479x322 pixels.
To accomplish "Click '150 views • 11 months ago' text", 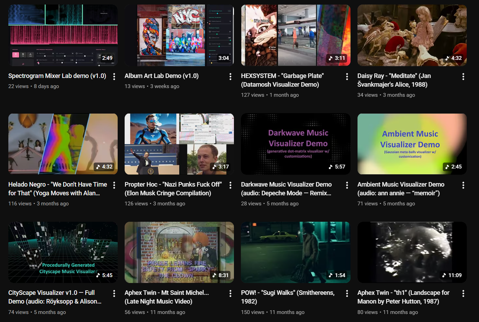I will [273, 312].
